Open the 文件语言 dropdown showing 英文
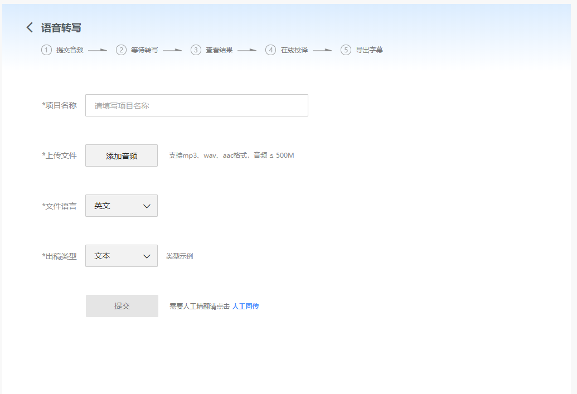 (x=122, y=206)
